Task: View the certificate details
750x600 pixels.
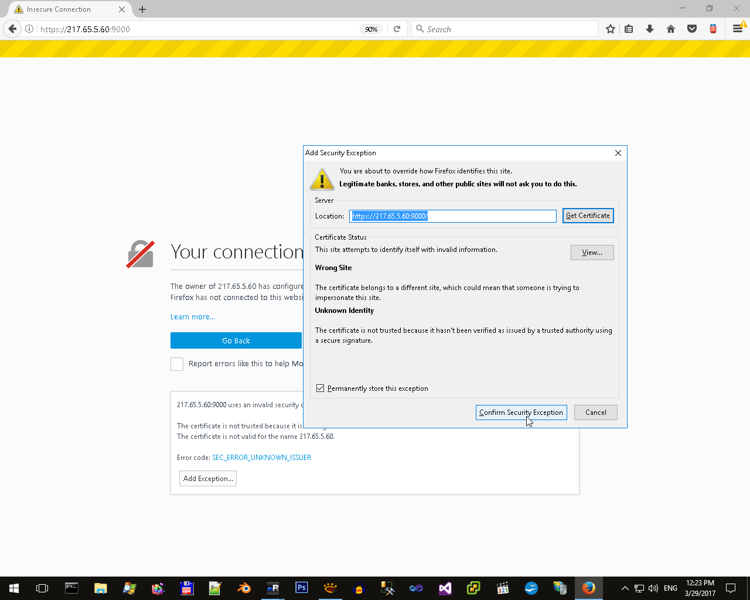Action: tap(592, 253)
